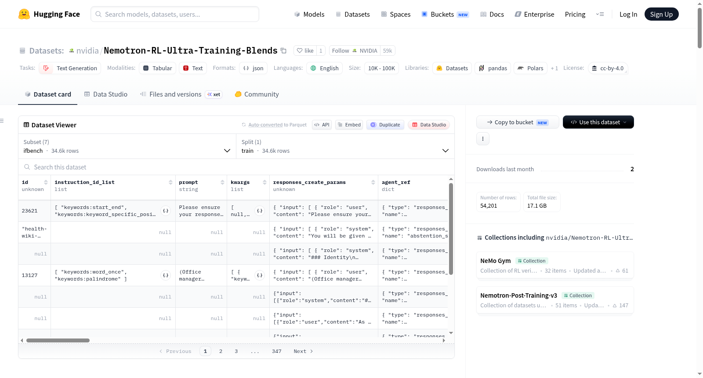The height and width of the screenshot is (378, 703).
Task: Sort by the id column arrows
Action: coord(46,182)
